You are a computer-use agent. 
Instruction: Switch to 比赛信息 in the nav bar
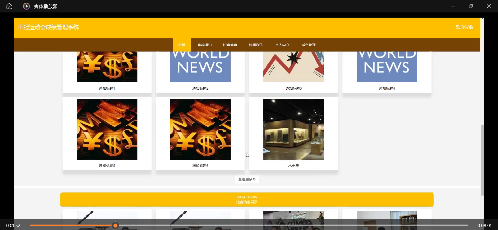pos(230,45)
